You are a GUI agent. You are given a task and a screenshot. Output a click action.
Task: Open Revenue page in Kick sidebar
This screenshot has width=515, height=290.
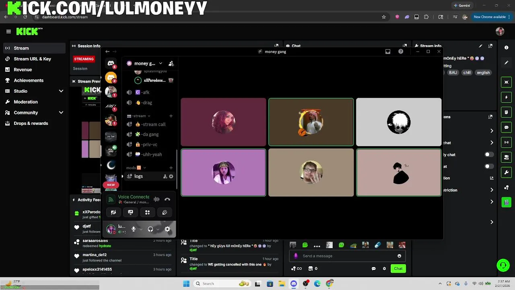[x=34, y=70]
